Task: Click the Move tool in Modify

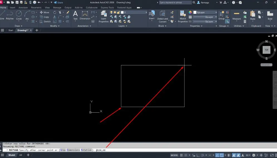Action: (x=44, y=12)
